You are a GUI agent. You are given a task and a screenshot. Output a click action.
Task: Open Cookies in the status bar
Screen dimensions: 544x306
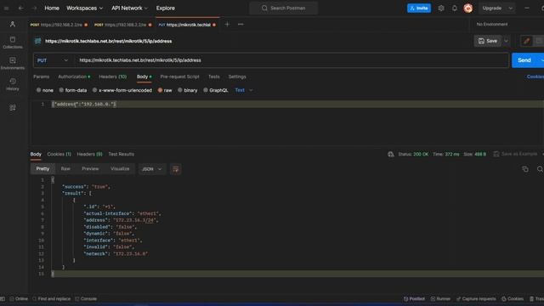(x=513, y=298)
